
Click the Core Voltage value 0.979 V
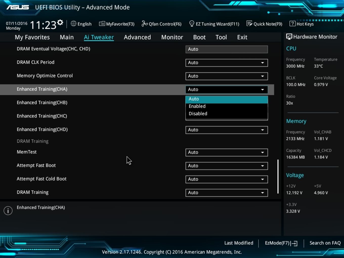321,84
